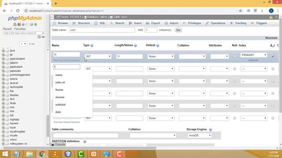
Task: Toggle Null checkbox for id row
Action: 234,57
